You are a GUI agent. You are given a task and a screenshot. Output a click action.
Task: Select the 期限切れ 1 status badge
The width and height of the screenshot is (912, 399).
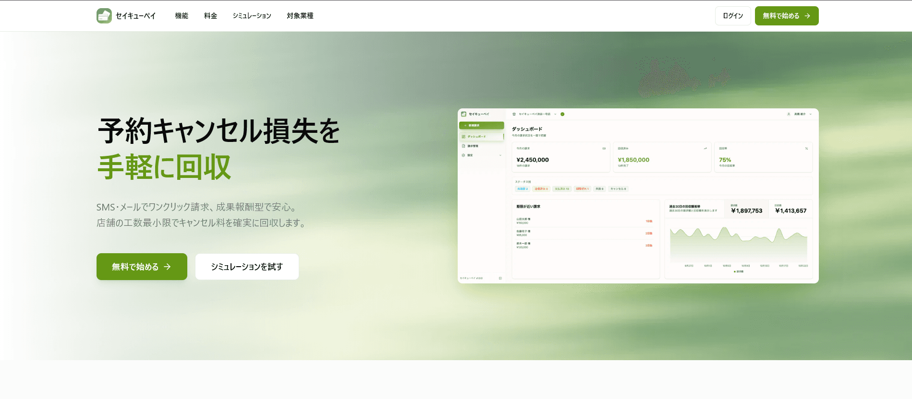click(582, 189)
